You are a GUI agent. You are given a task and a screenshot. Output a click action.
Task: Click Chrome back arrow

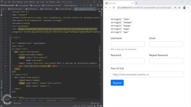coord(106,7)
